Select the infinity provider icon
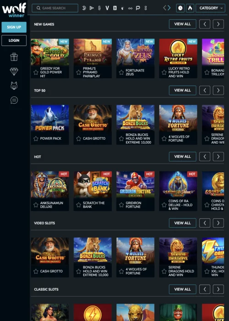The image size is (229, 321). 130,8
